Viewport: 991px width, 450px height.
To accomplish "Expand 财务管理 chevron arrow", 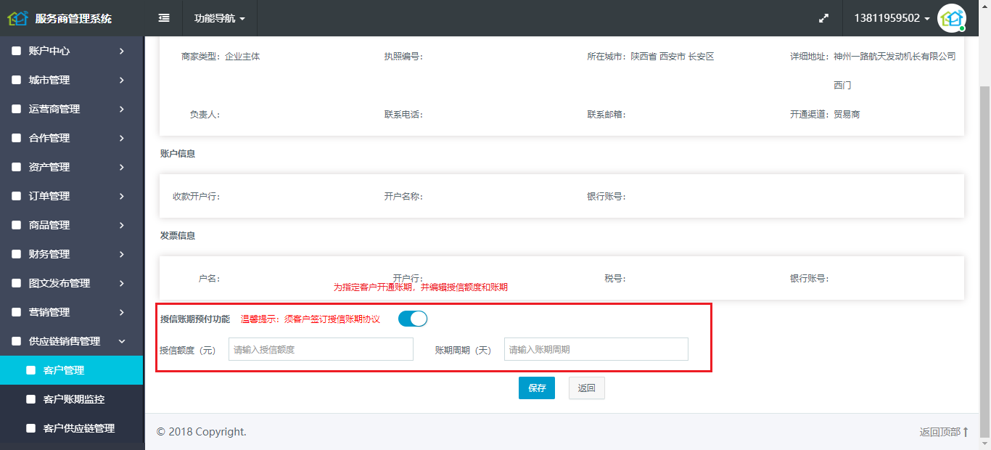I will 122,254.
